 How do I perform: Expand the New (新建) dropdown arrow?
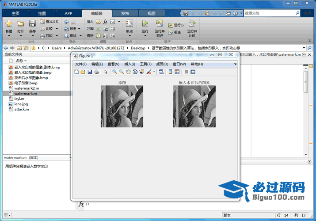click(9, 36)
